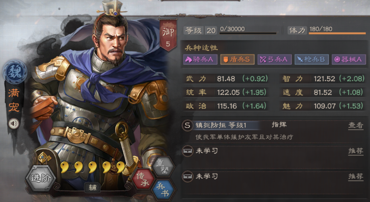Click the S-rank skill badge
Screen dimensions: 370x202
[x=187, y=126]
